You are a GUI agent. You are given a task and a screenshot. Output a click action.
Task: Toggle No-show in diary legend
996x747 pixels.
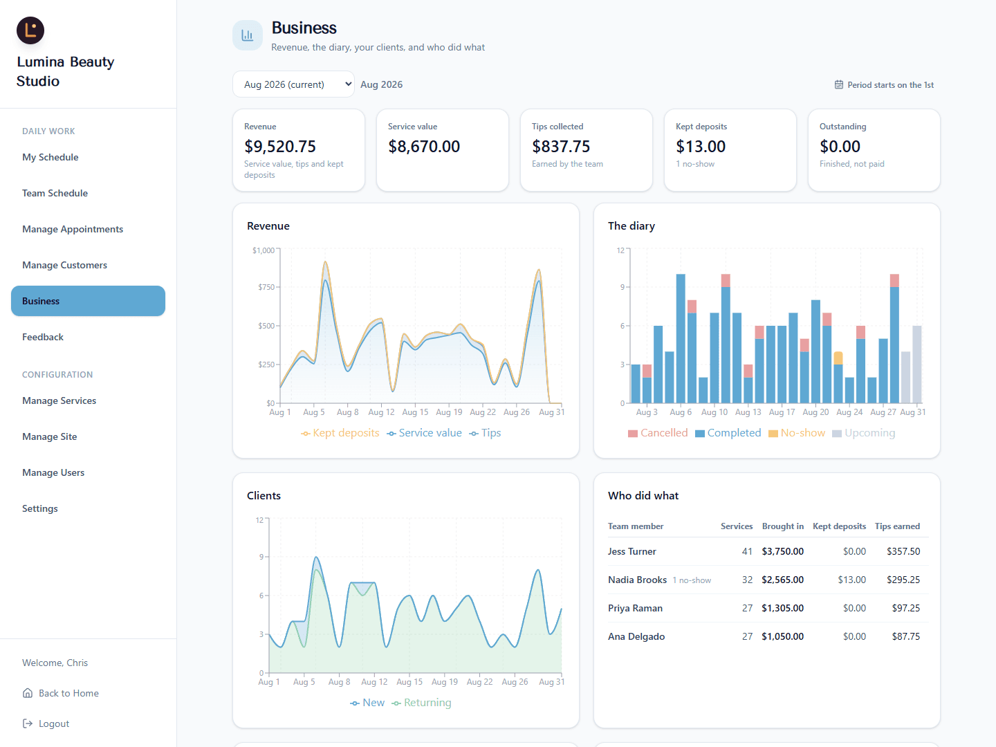[797, 433]
